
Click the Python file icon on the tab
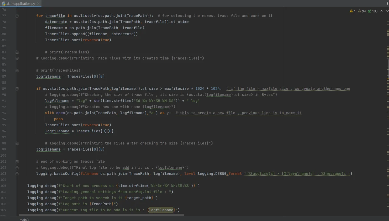[3, 4]
